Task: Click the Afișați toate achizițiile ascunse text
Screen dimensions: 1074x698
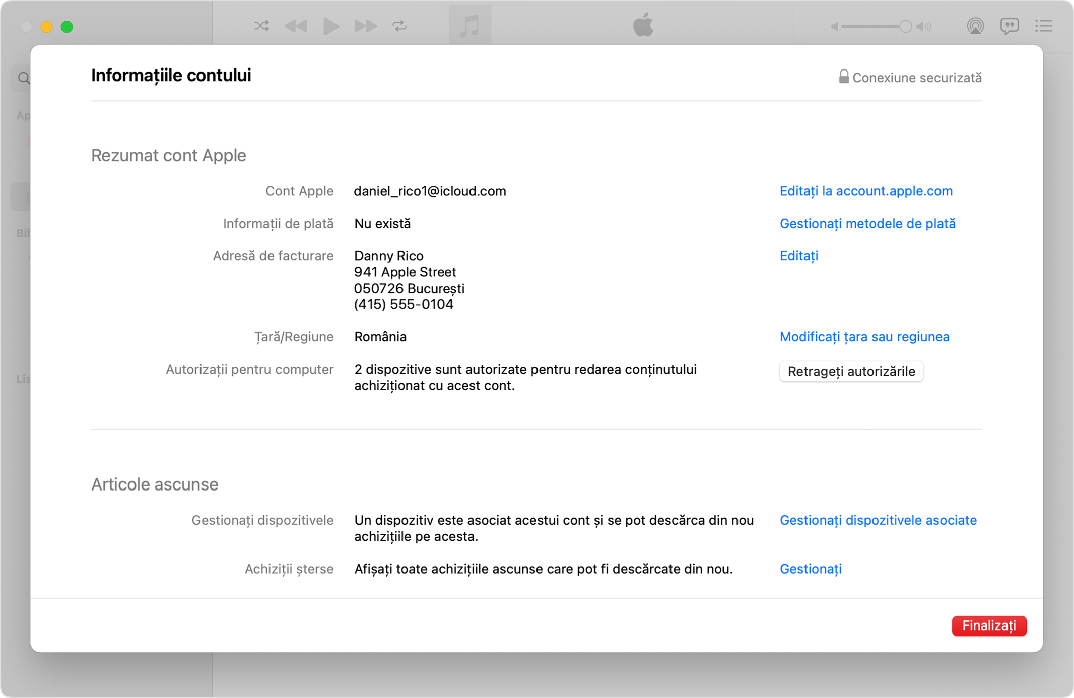Action: tap(543, 569)
